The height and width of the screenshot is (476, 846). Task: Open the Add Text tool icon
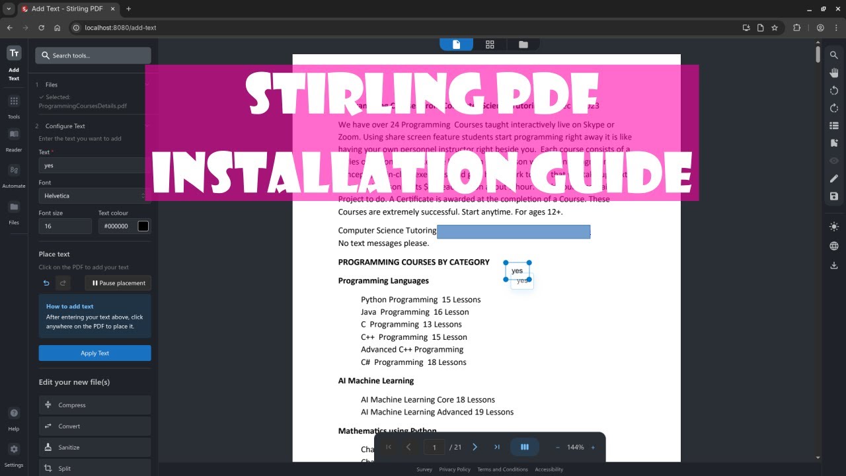(14, 54)
